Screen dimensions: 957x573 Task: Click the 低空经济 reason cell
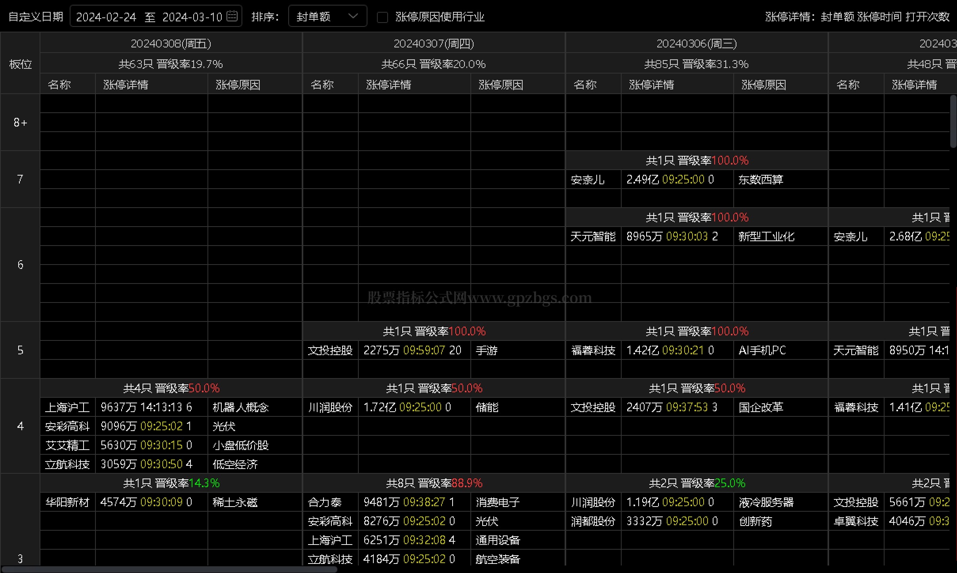255,464
